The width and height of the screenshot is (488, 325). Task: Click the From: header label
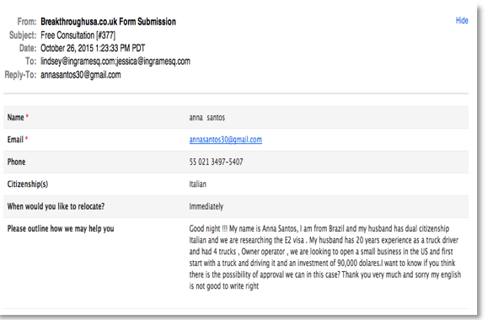27,21
